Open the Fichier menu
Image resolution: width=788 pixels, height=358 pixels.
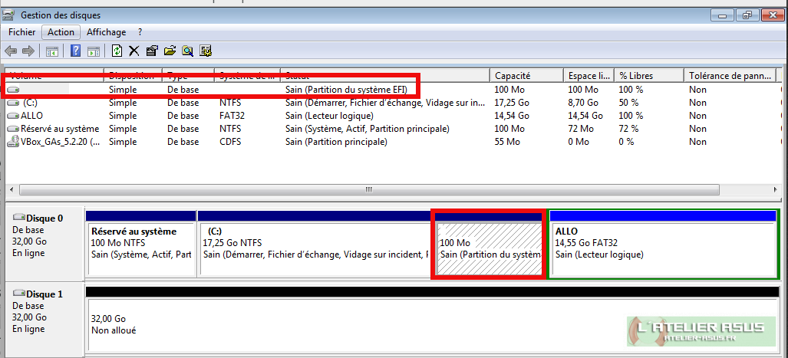tap(21, 32)
